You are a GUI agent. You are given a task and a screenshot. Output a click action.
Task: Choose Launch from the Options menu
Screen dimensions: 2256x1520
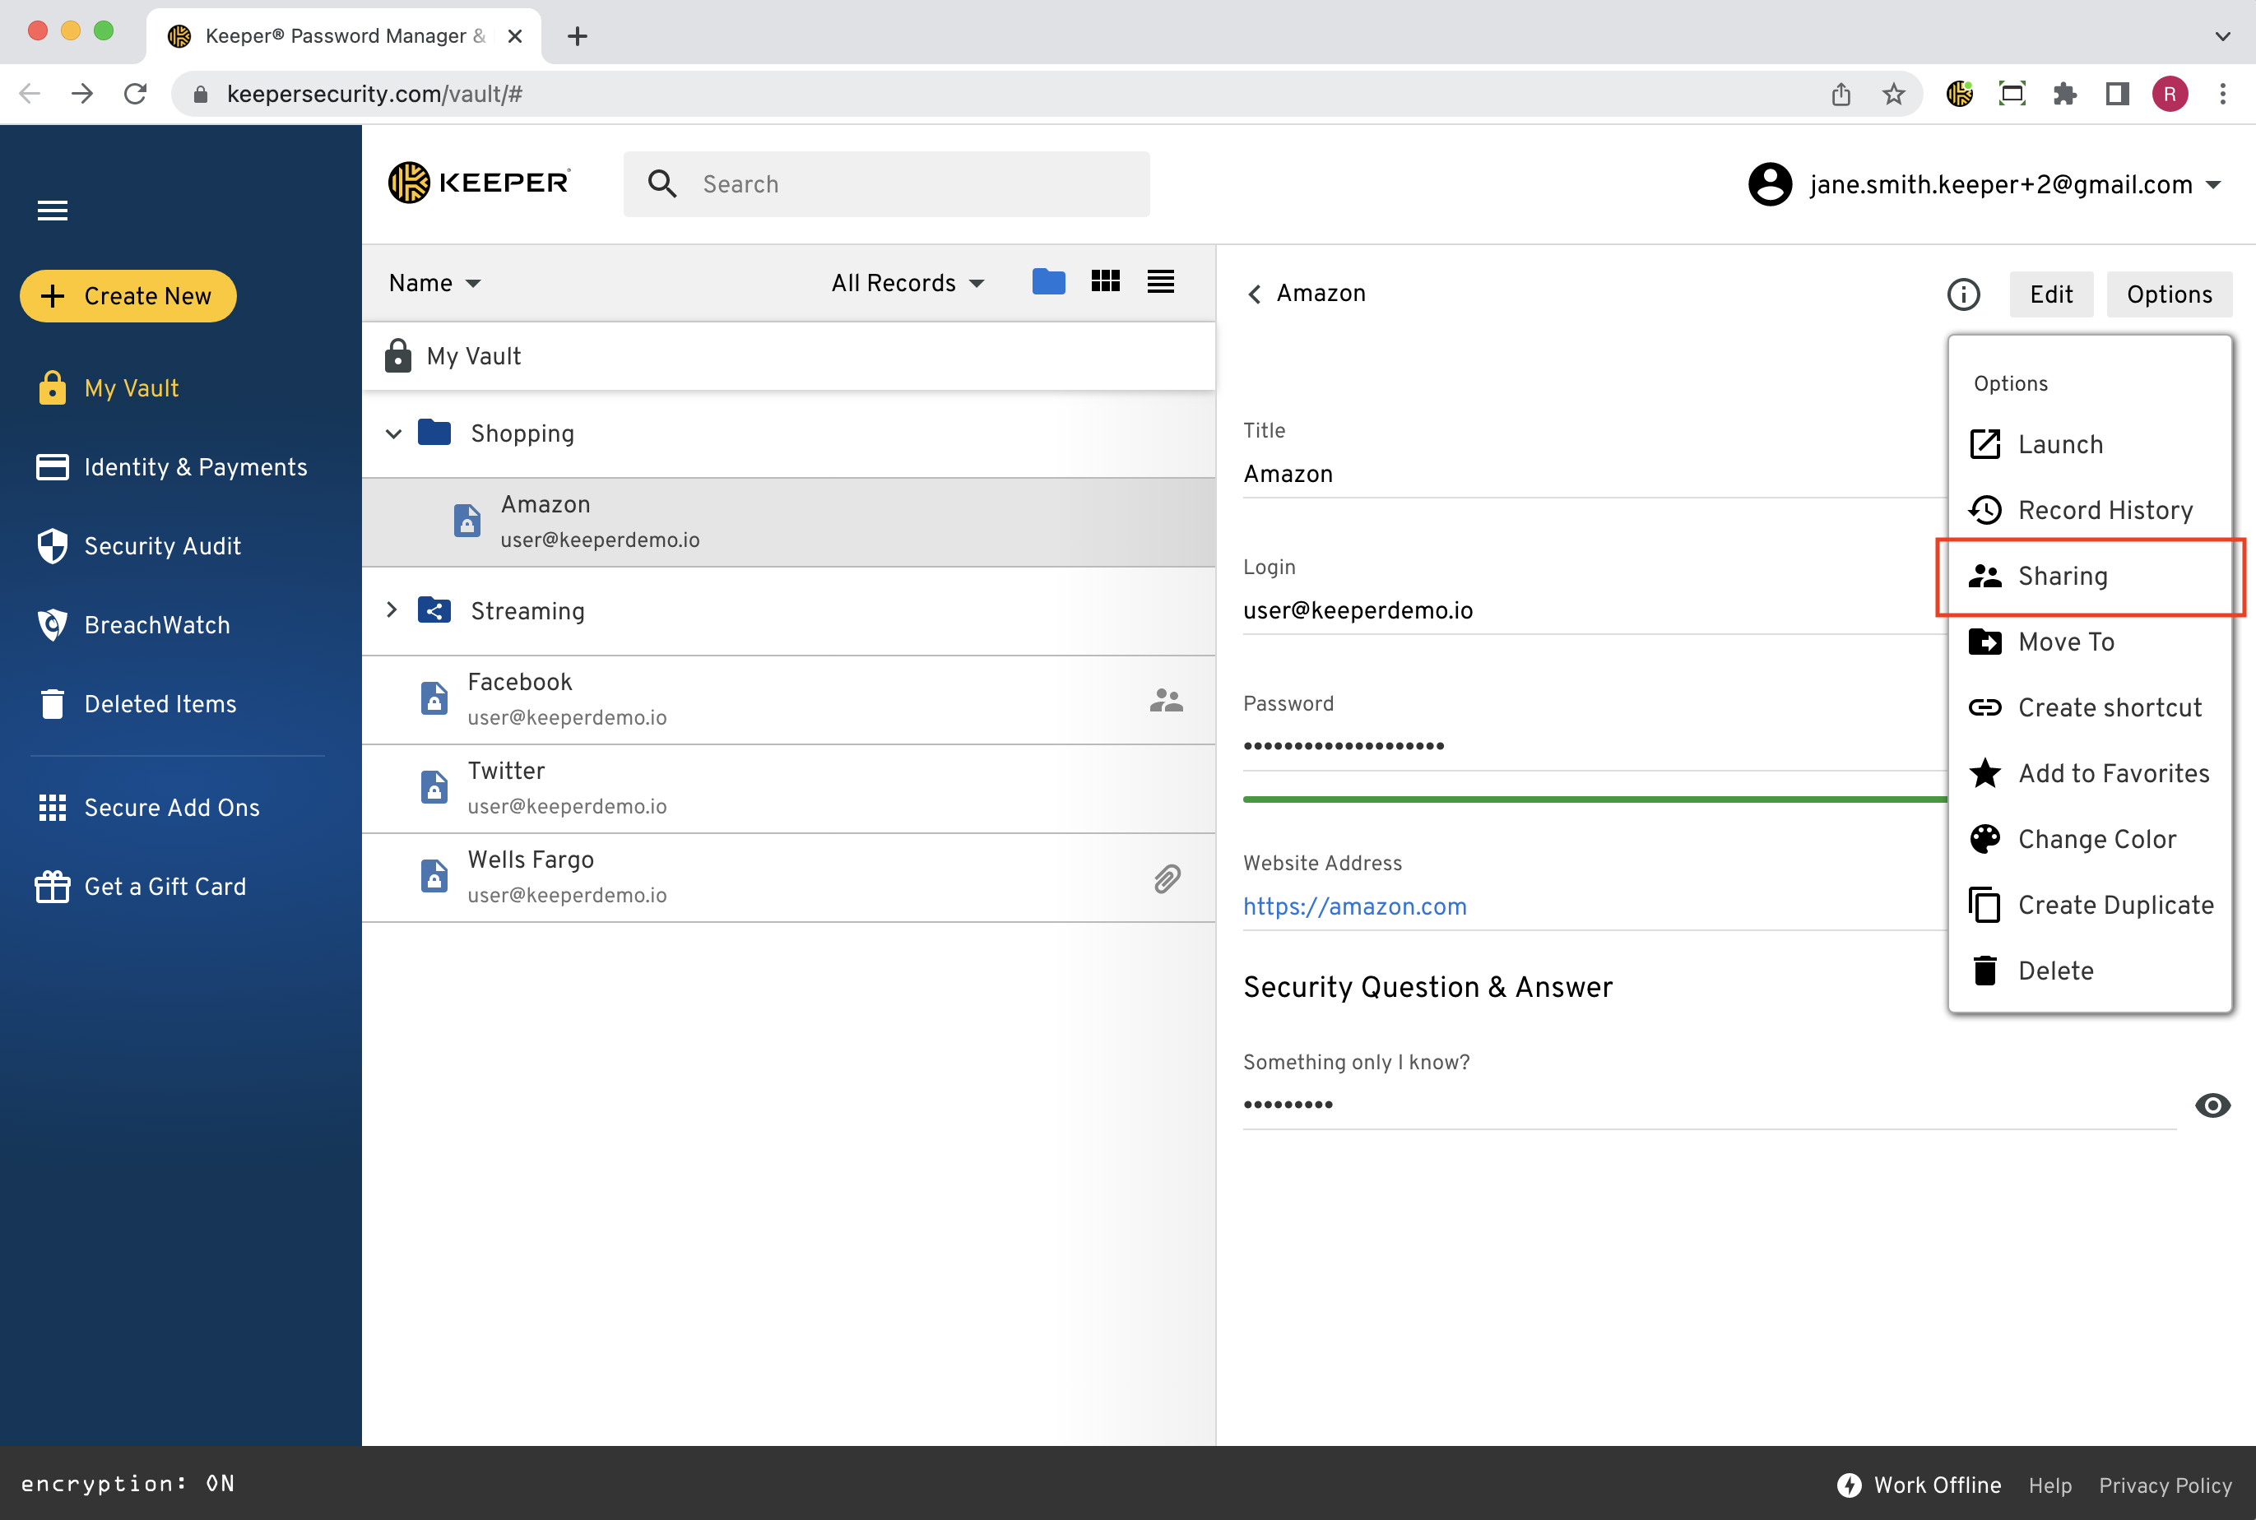[x=2091, y=444]
